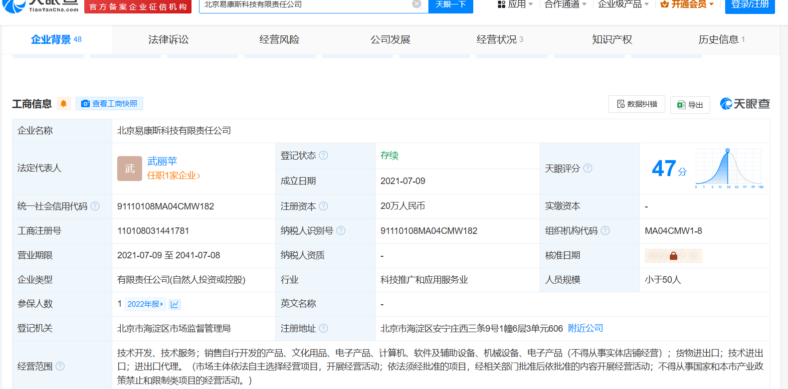This screenshot has height=389, width=788.
Task: Click the bell alert icon beside 工商信息
Action: coord(63,104)
